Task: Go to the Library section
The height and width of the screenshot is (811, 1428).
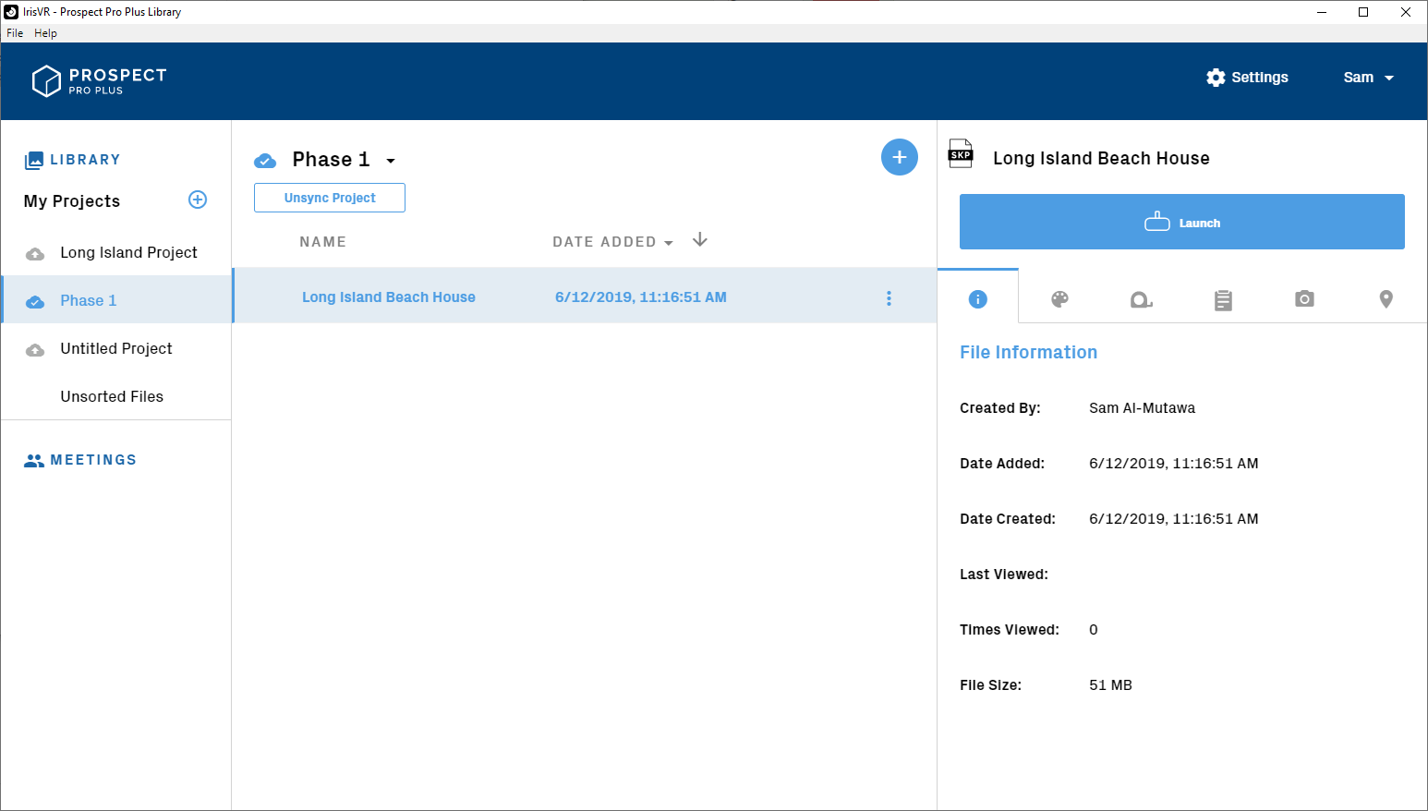Action: 72,160
